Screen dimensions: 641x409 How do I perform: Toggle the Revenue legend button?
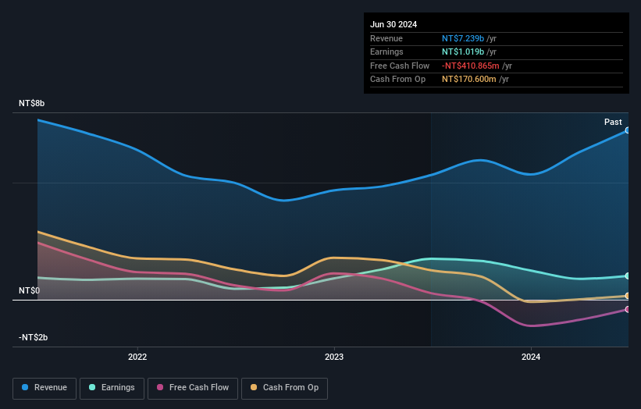coord(45,388)
